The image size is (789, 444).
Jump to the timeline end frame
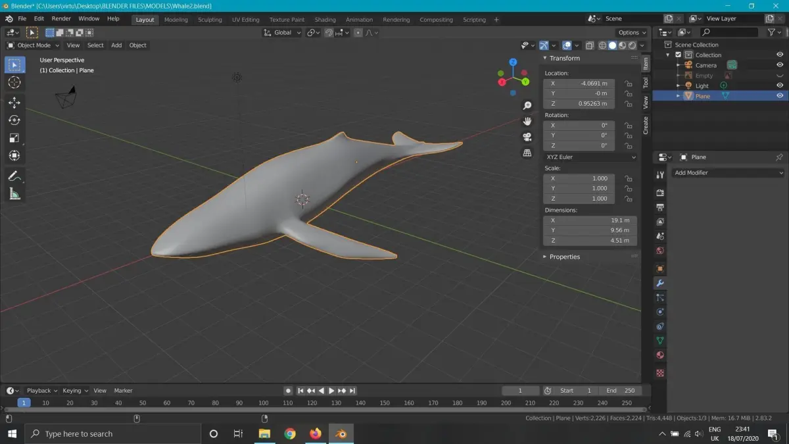tap(352, 391)
